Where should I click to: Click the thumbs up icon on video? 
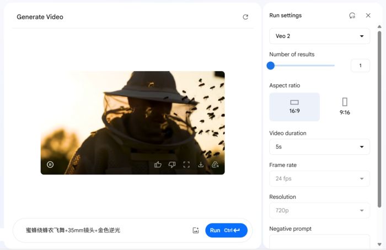(x=158, y=164)
